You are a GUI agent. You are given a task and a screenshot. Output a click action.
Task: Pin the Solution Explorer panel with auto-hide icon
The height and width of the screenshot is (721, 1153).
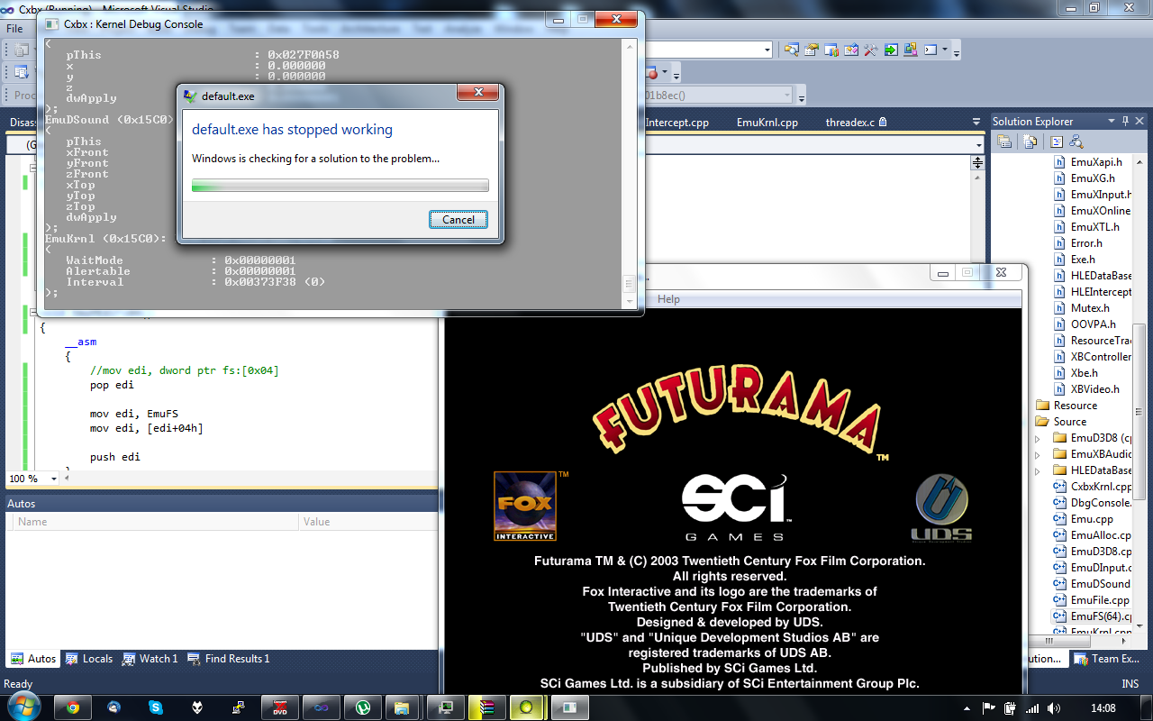tap(1125, 122)
